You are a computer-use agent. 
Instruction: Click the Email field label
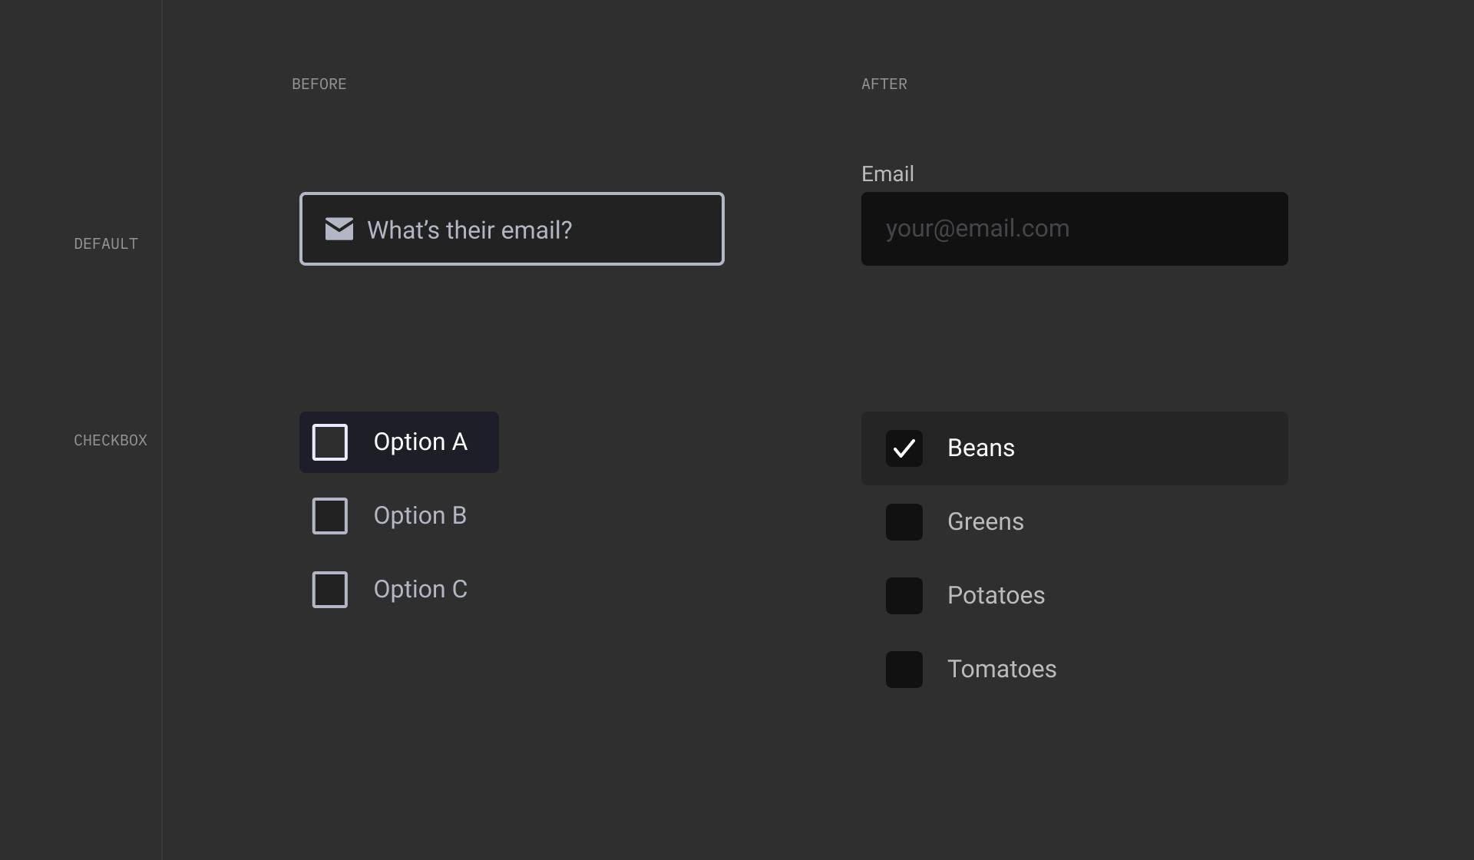click(x=887, y=174)
